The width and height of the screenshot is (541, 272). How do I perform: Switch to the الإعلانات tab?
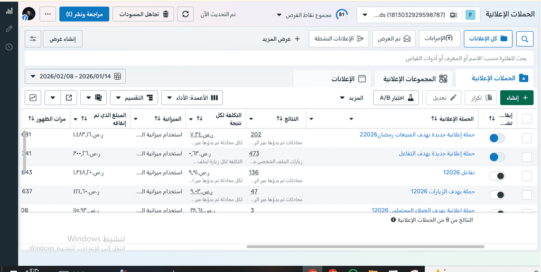pyautogui.click(x=332, y=79)
